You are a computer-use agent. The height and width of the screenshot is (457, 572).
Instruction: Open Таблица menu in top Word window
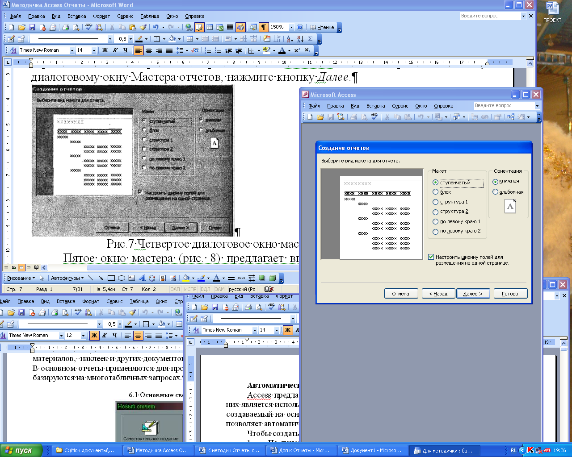pos(150,16)
